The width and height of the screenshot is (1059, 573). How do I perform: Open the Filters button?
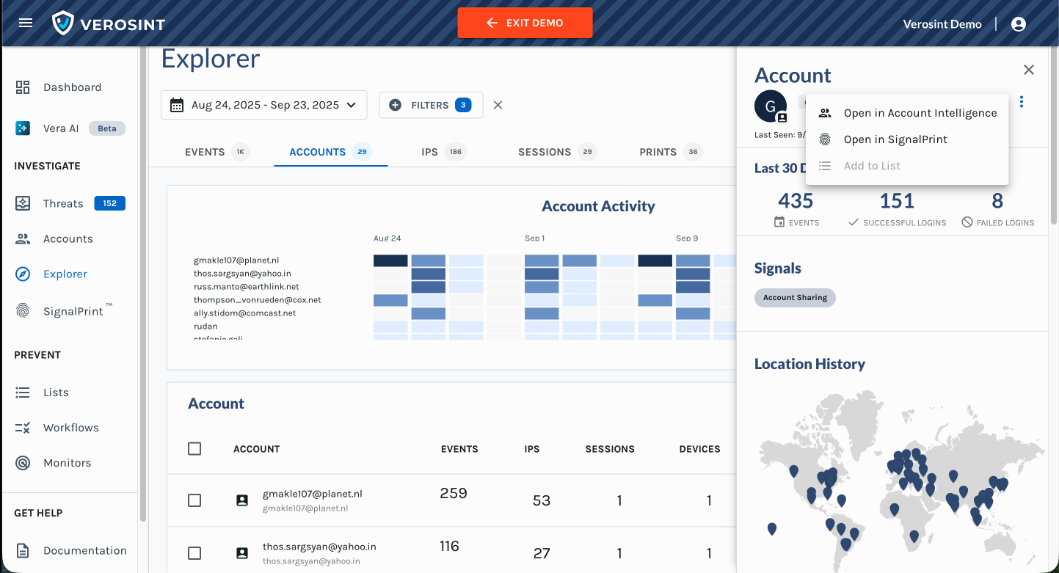tap(431, 105)
